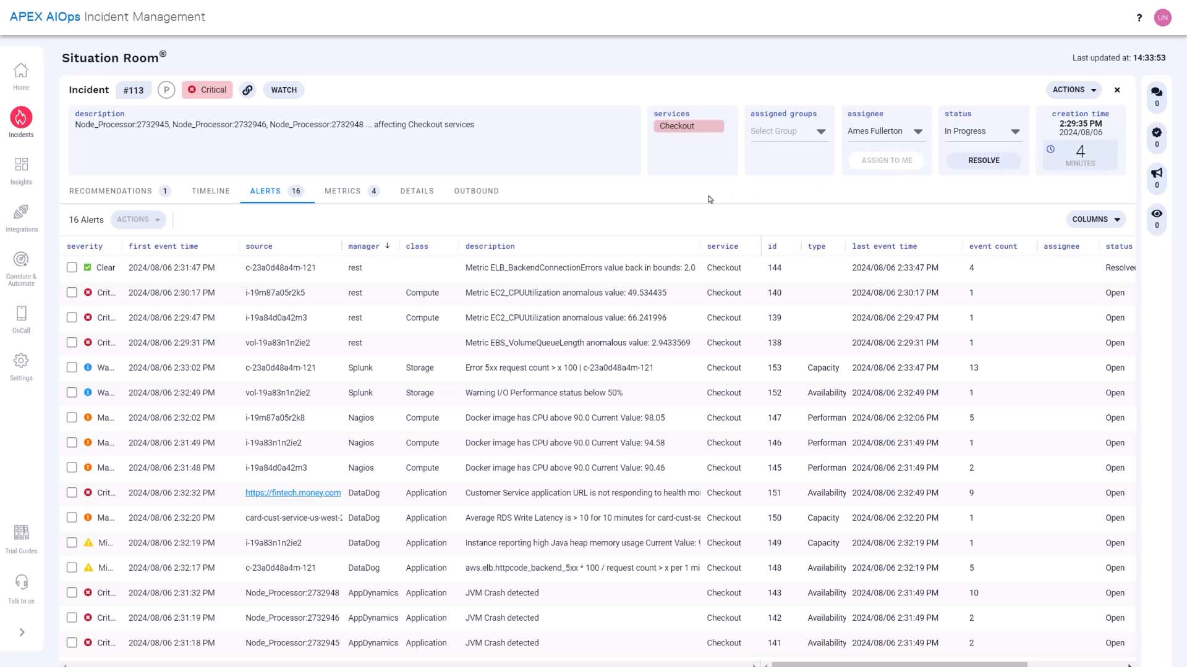Check the alert 139 row checkbox

(x=72, y=317)
